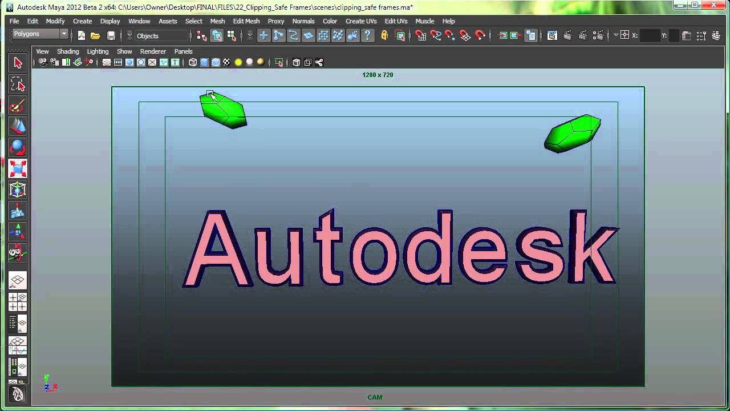Open the viewport Renderer menu
This screenshot has height=411, width=730.
[153, 51]
